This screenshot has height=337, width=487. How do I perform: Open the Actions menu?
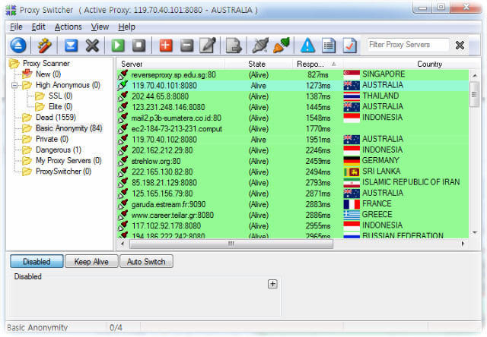point(68,27)
